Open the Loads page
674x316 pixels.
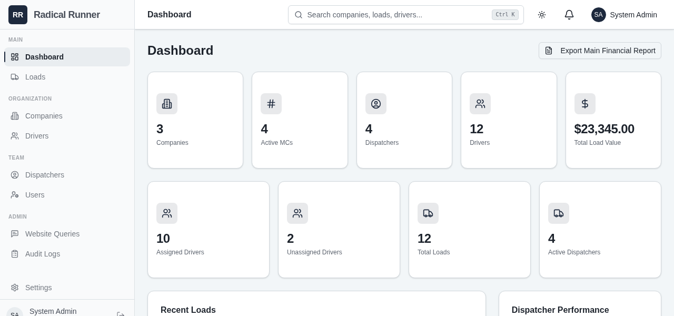pyautogui.click(x=67, y=77)
